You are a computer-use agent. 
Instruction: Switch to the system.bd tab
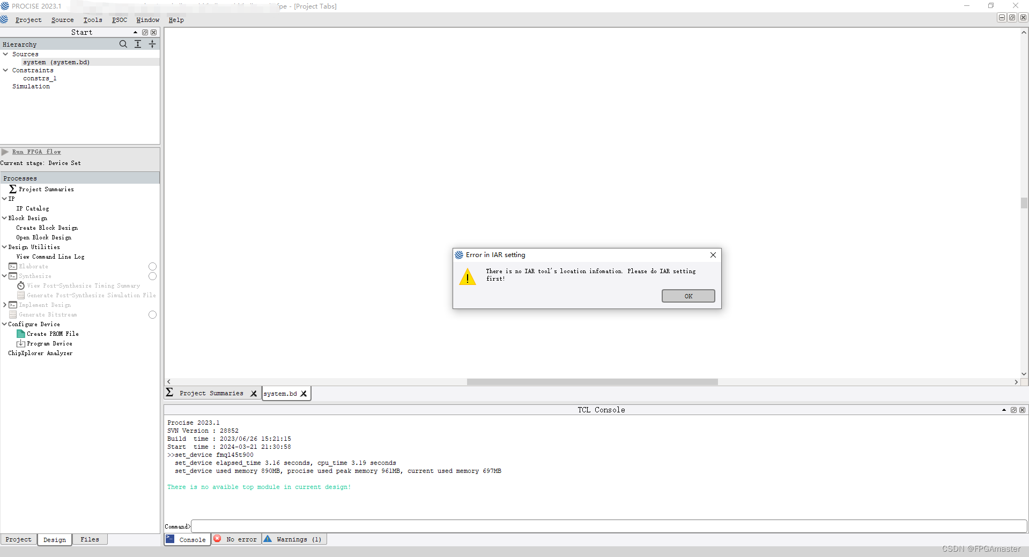pyautogui.click(x=280, y=393)
